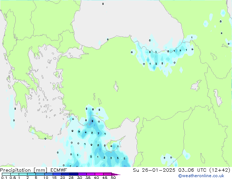Click the 'Precipitation' title text

pyautogui.click(x=15, y=170)
